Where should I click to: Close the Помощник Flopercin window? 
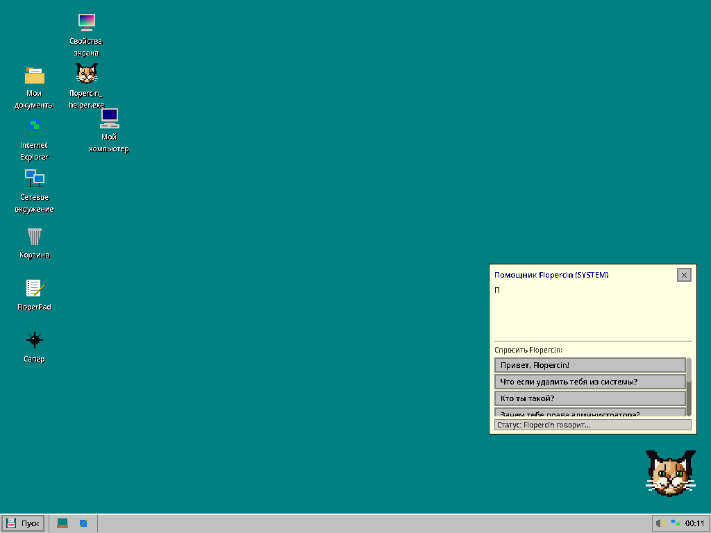pyautogui.click(x=684, y=275)
